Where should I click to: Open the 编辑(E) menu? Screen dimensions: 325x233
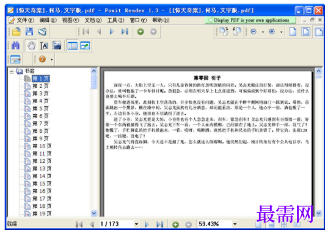(x=48, y=20)
